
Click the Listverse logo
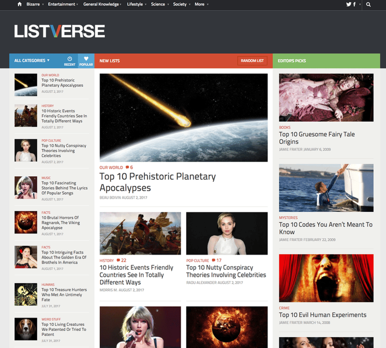pyautogui.click(x=59, y=31)
